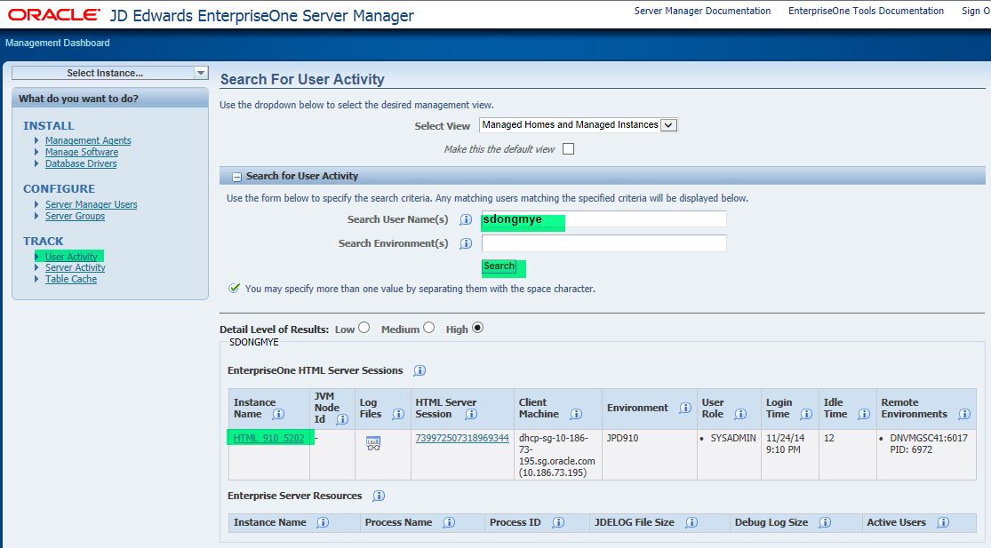Click info icon for Process Name column

pyautogui.click(x=449, y=523)
